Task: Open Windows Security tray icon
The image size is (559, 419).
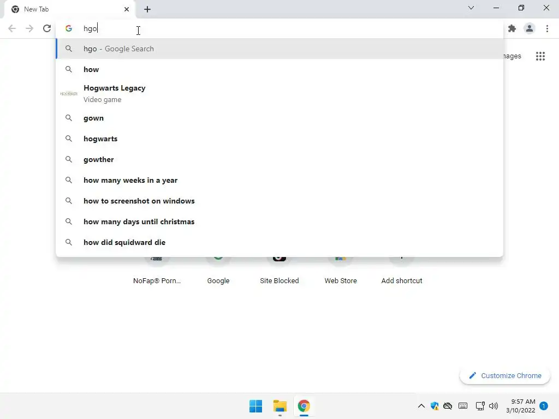Action: (435, 406)
